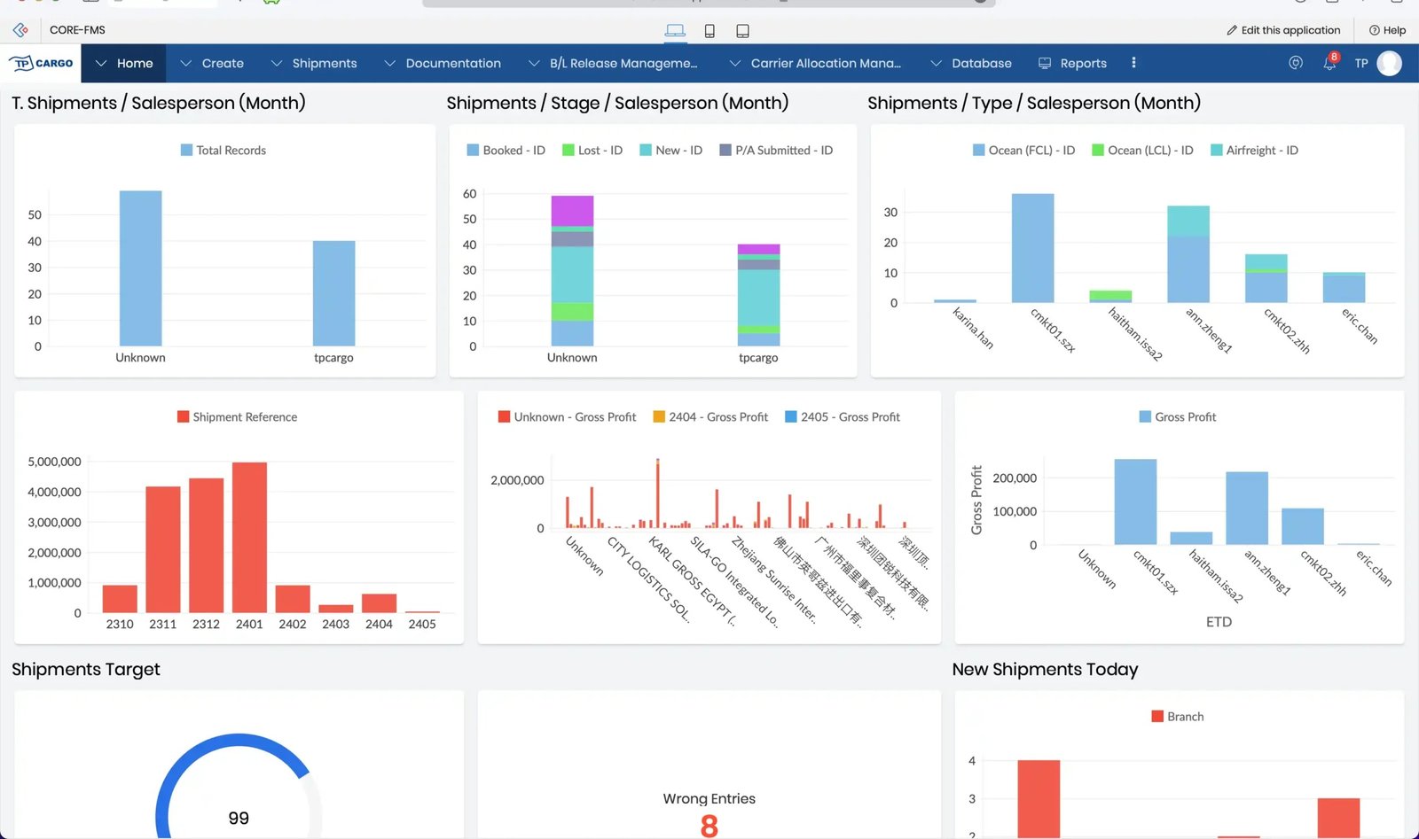Switch to desktop preview icon
This screenshot has width=1419, height=839.
click(x=675, y=31)
